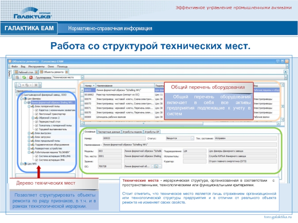The height and width of the screenshot is (223, 298).
Task: Open the Окно menu
Action: pos(51,67)
